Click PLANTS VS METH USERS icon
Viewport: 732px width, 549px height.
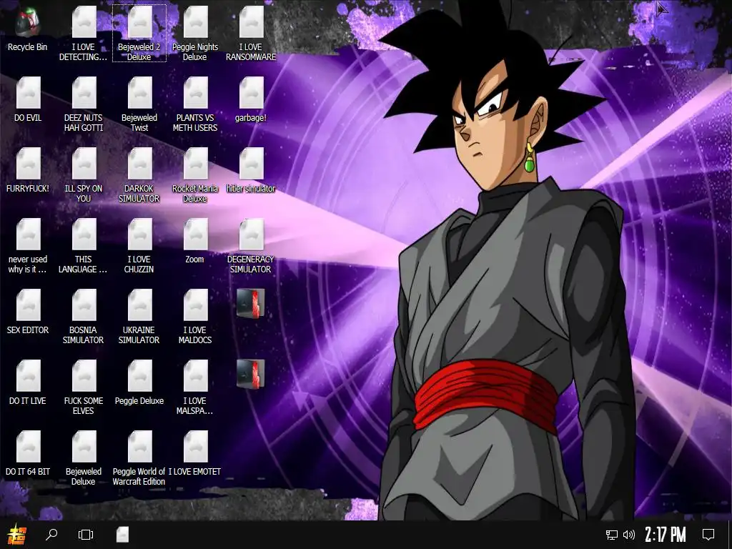(195, 104)
